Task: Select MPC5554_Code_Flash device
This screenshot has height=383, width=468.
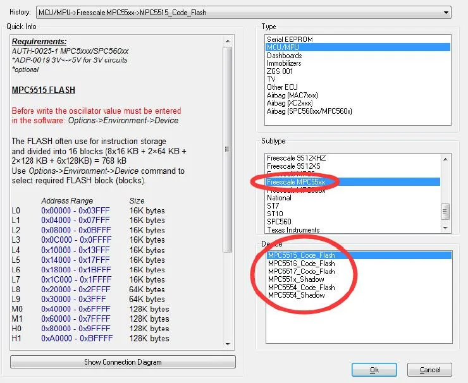Action: (302, 287)
